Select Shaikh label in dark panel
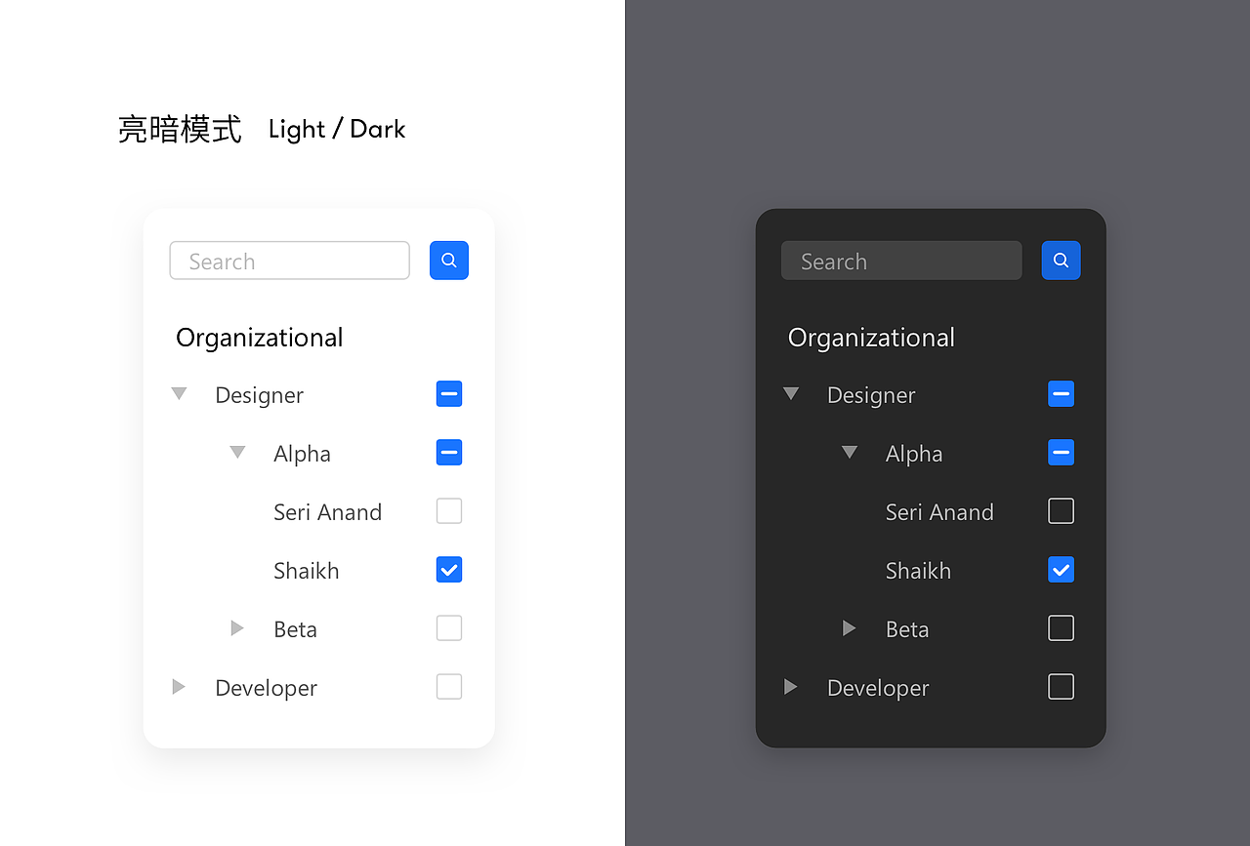 tap(918, 571)
